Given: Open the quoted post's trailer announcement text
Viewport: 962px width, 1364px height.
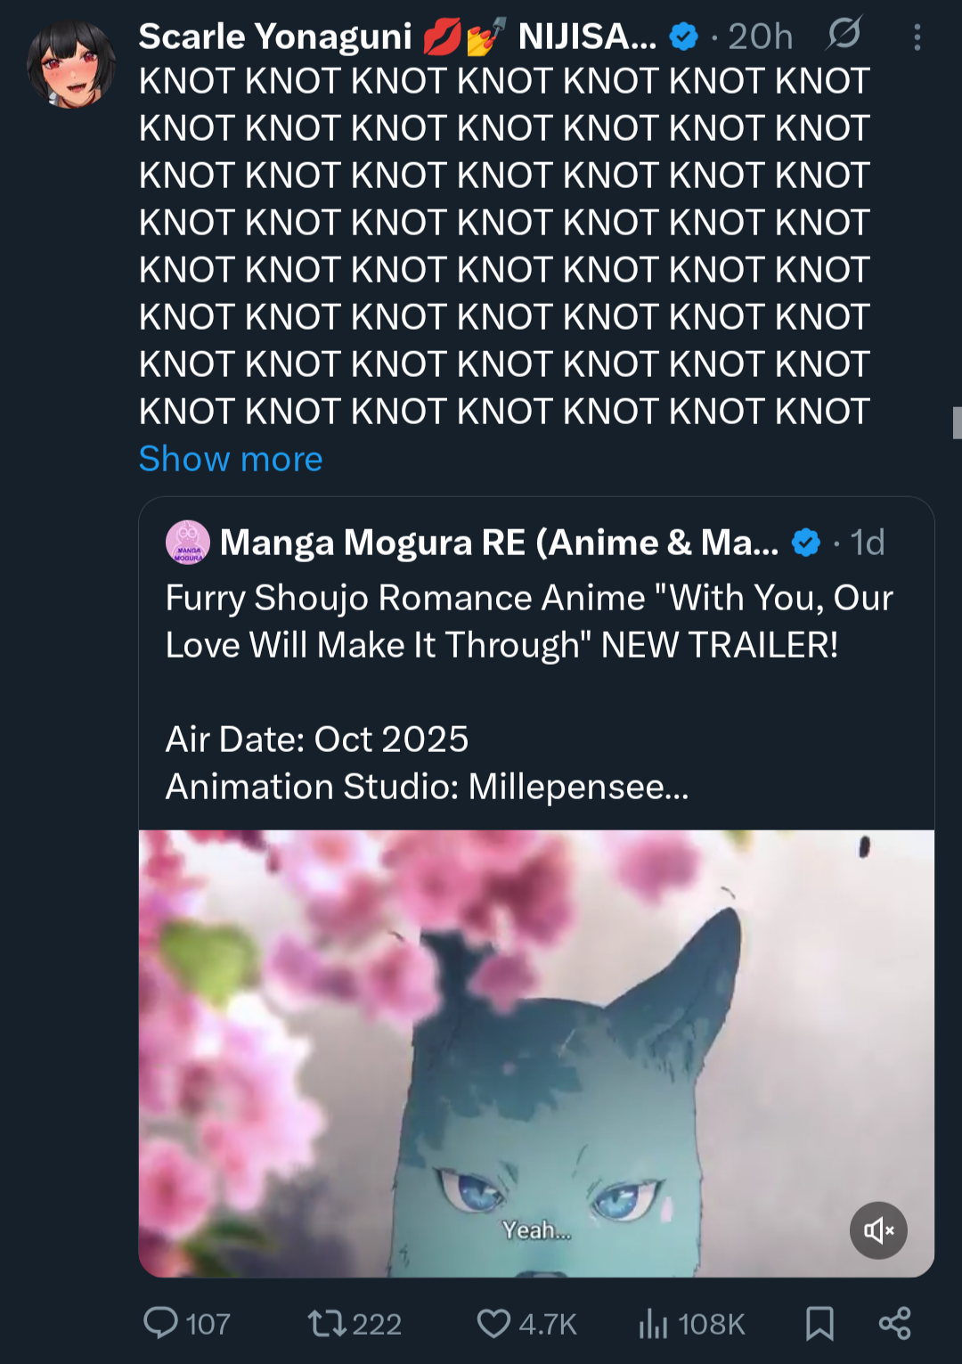Looking at the screenshot, I should pyautogui.click(x=528, y=621).
